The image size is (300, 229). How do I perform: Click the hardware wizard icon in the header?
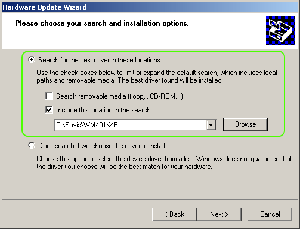tap(280, 30)
